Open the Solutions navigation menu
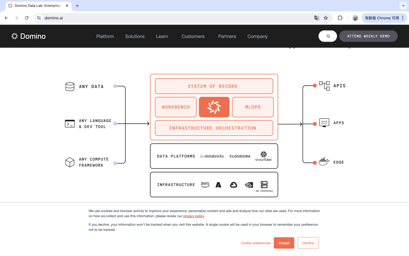This screenshot has height=256, width=409. [135, 36]
